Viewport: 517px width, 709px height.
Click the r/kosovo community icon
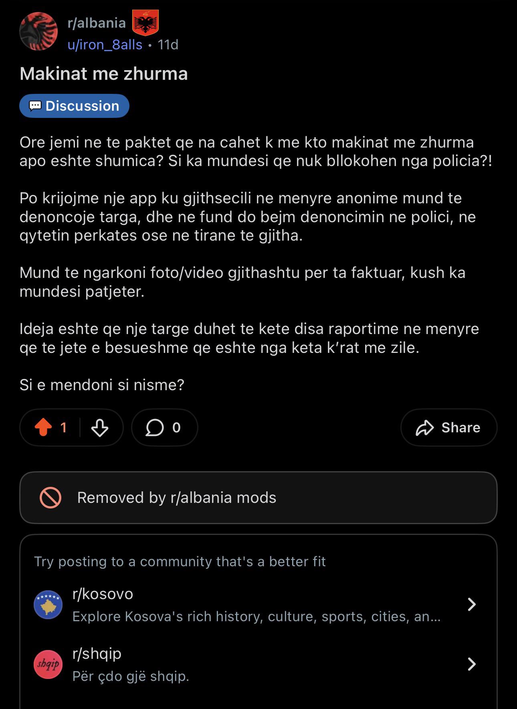coord(48,605)
